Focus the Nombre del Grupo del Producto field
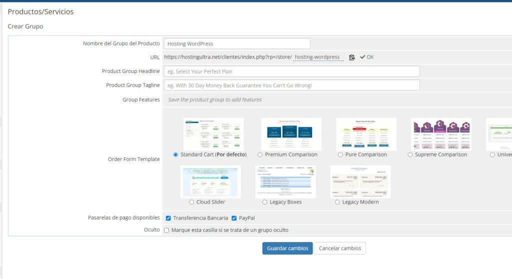This screenshot has width=512, height=279. [x=237, y=44]
